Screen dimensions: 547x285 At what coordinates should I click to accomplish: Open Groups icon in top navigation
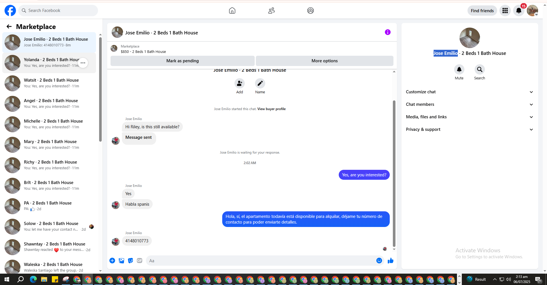[311, 11]
